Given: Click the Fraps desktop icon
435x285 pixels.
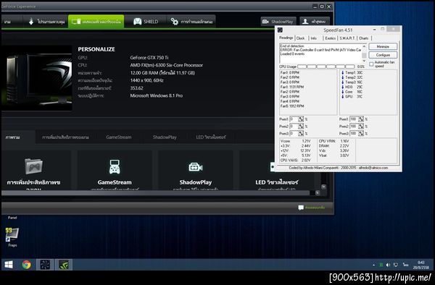Looking at the screenshot, I should pyautogui.click(x=12, y=237).
